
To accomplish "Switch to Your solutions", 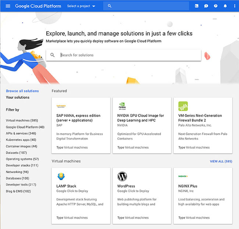I will (18, 97).
